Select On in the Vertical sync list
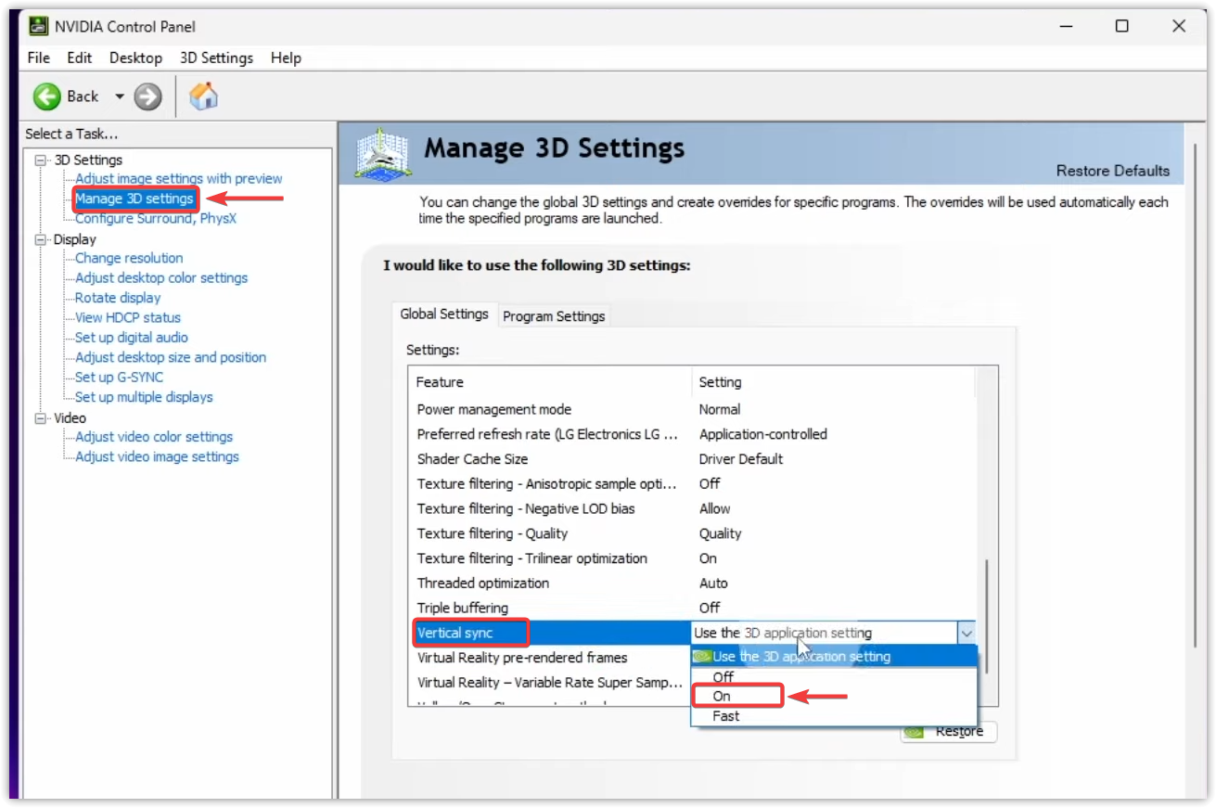Image resolution: width=1216 pixels, height=808 pixels. [x=722, y=696]
